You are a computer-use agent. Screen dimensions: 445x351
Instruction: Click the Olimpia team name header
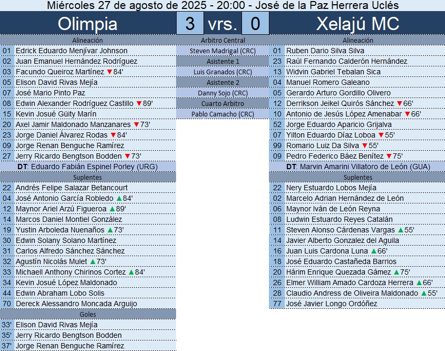click(88, 24)
